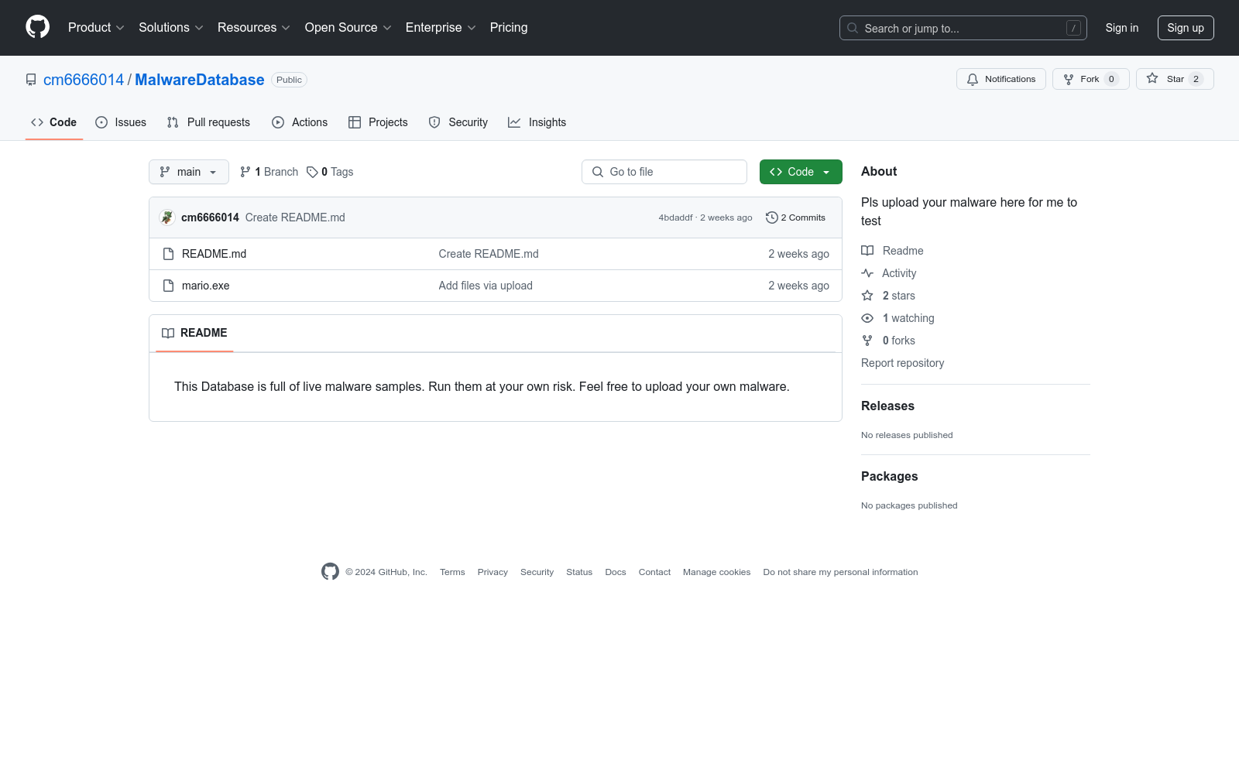Open the cm6666014 owner profile link
The height and width of the screenshot is (774, 1239).
(84, 80)
